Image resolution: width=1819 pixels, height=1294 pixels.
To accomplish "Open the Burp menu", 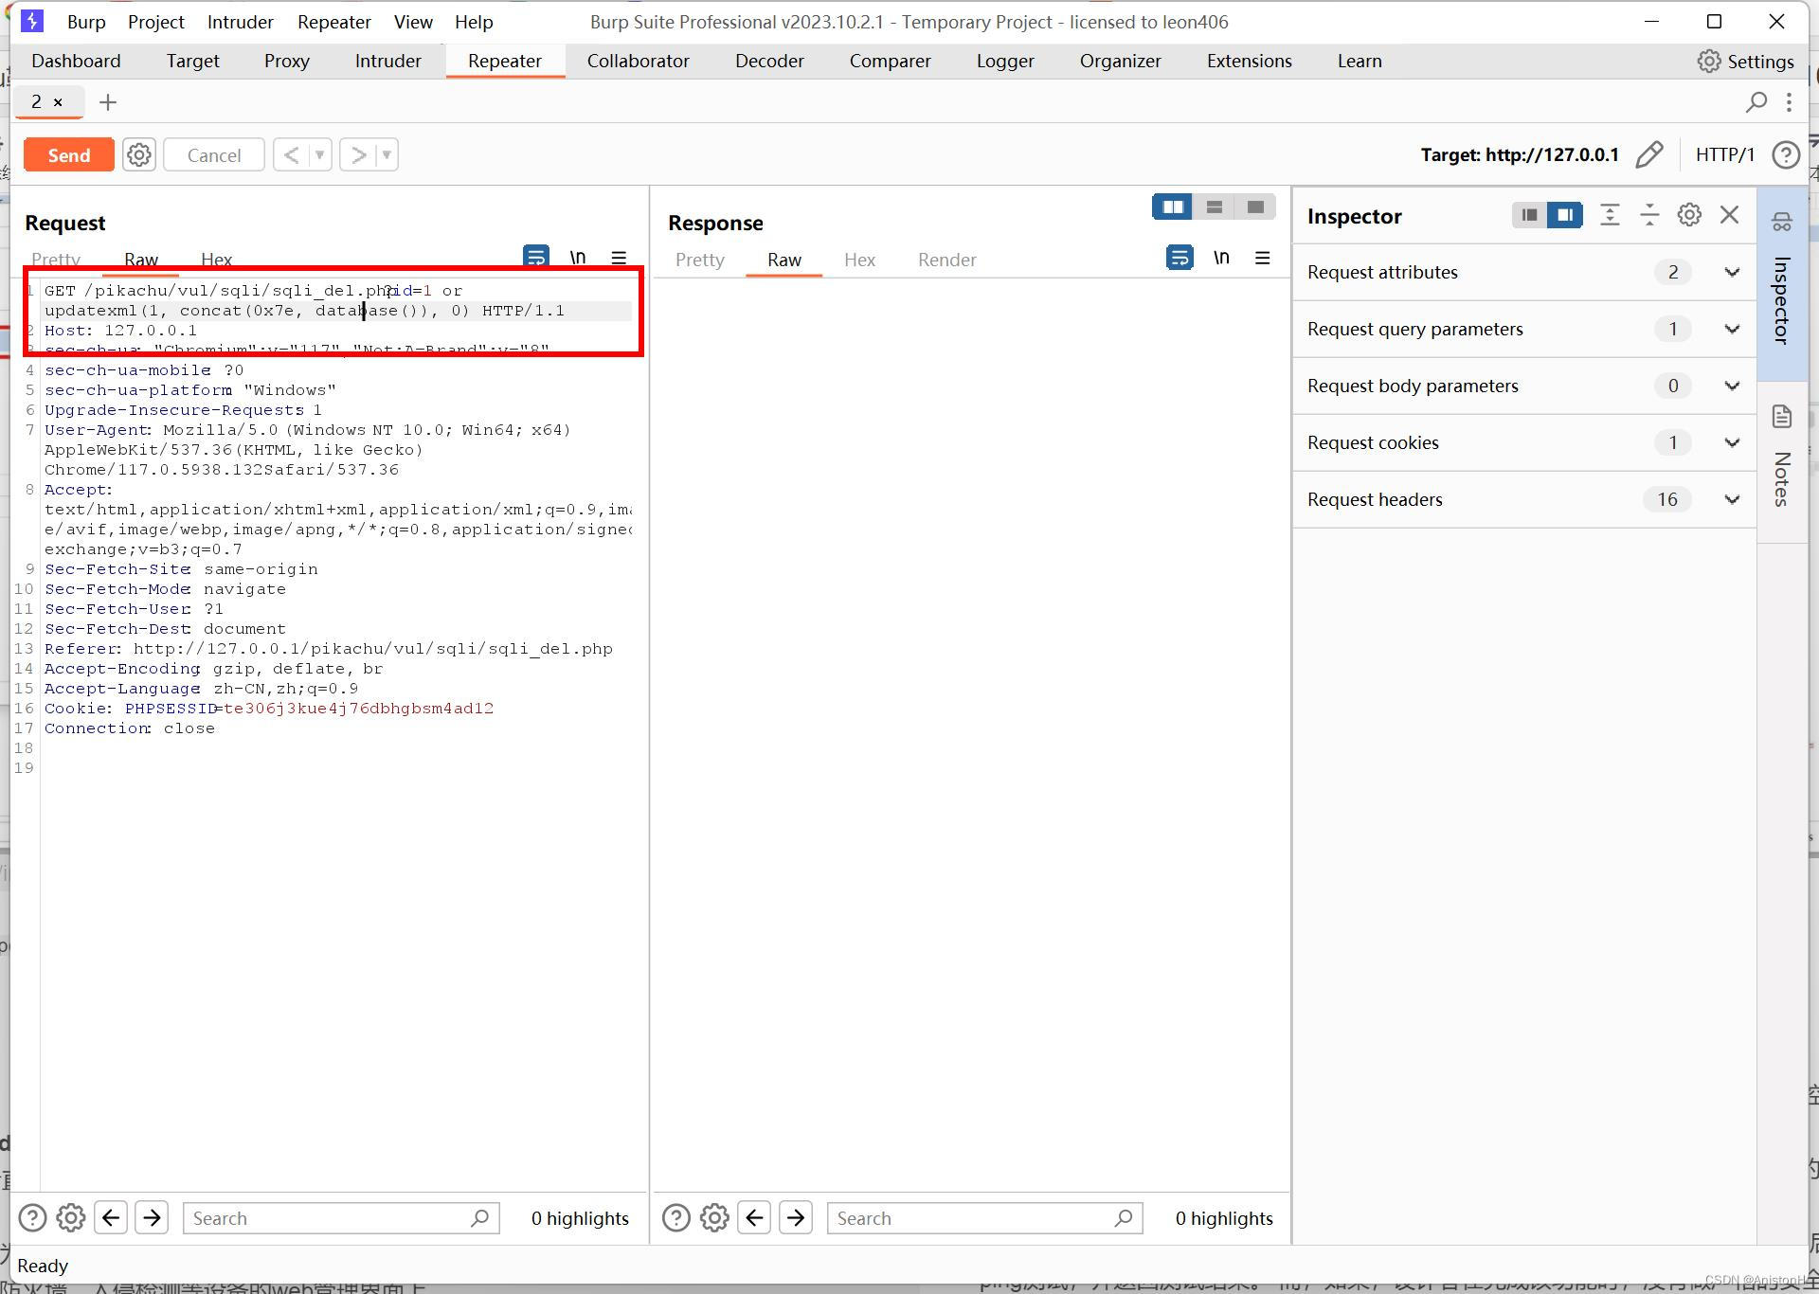I will (x=86, y=22).
